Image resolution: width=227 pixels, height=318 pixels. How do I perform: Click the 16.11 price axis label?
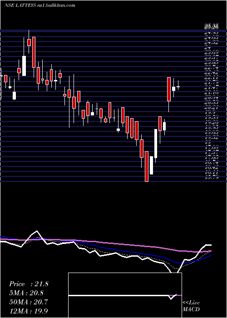click(x=211, y=173)
